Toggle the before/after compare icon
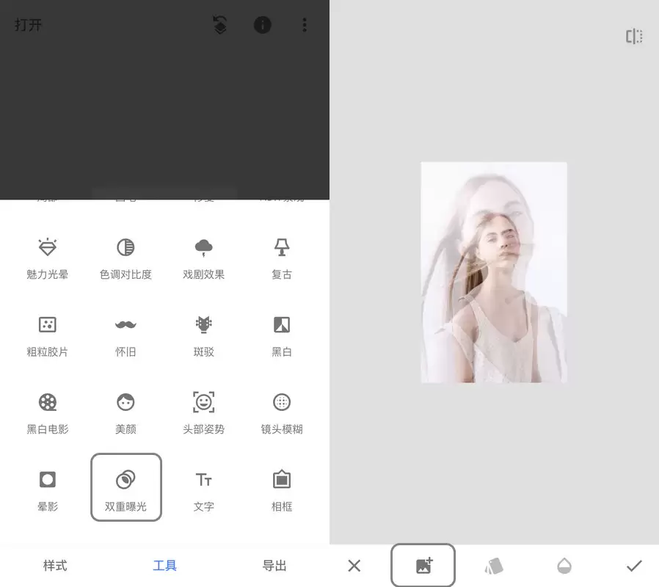Screen dimensions: 659x587 [x=634, y=36]
